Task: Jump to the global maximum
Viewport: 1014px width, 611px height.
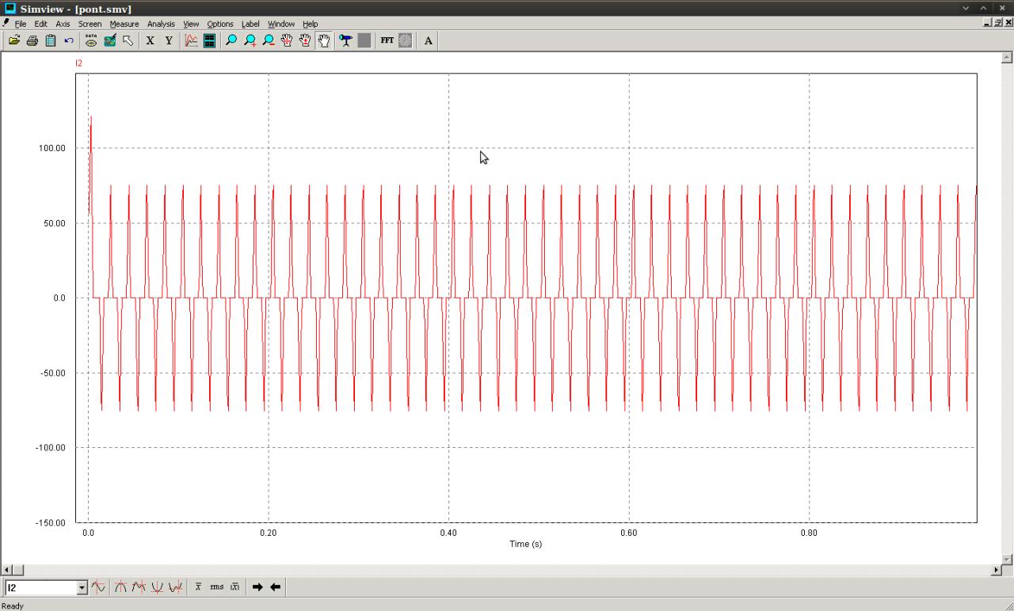Action: pyautogui.click(x=120, y=587)
